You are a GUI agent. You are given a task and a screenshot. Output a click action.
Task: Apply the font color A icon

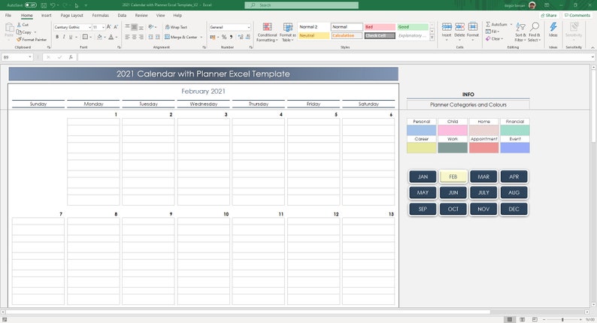click(x=111, y=37)
